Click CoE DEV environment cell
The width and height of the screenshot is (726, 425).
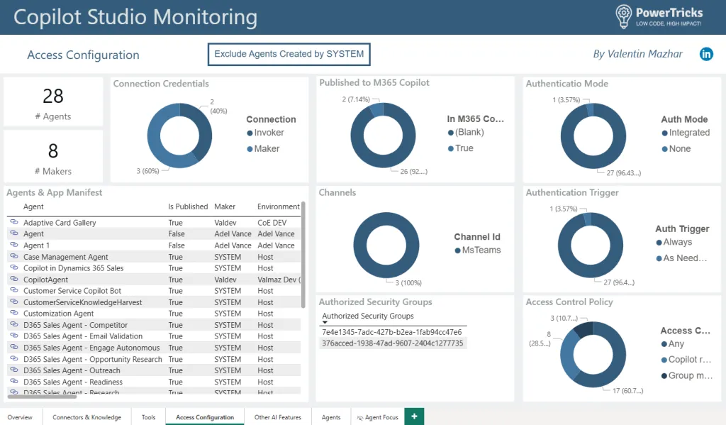(x=272, y=223)
